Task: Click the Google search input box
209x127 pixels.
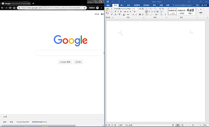Action: [69, 53]
